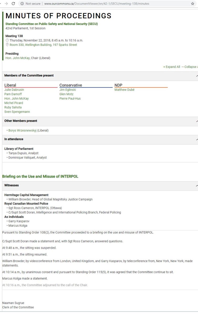Open Ruby Sahota member link
Viewport: 198px width, 315px height.
pos(13,107)
